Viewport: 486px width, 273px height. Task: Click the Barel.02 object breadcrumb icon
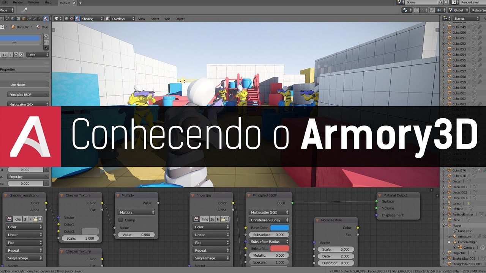(x=13, y=27)
